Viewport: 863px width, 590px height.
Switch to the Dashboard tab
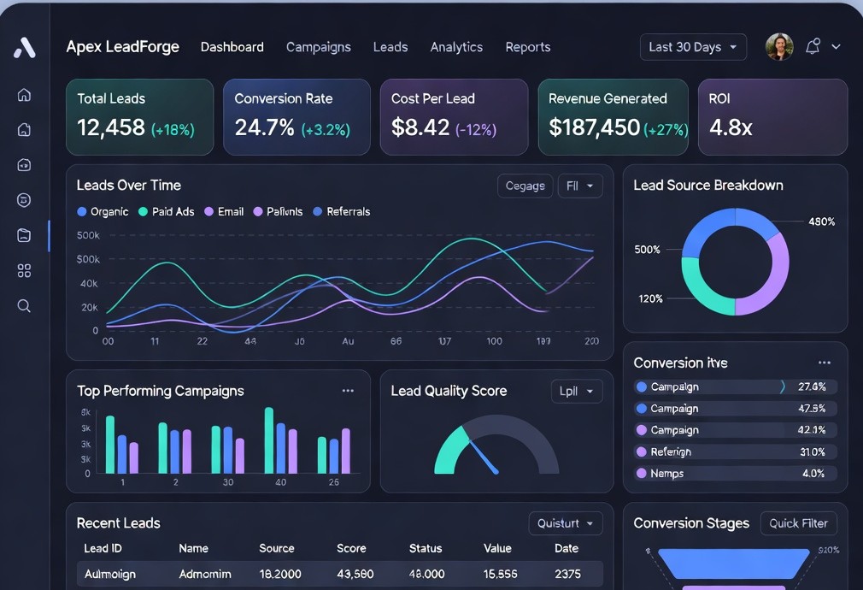pyautogui.click(x=232, y=47)
